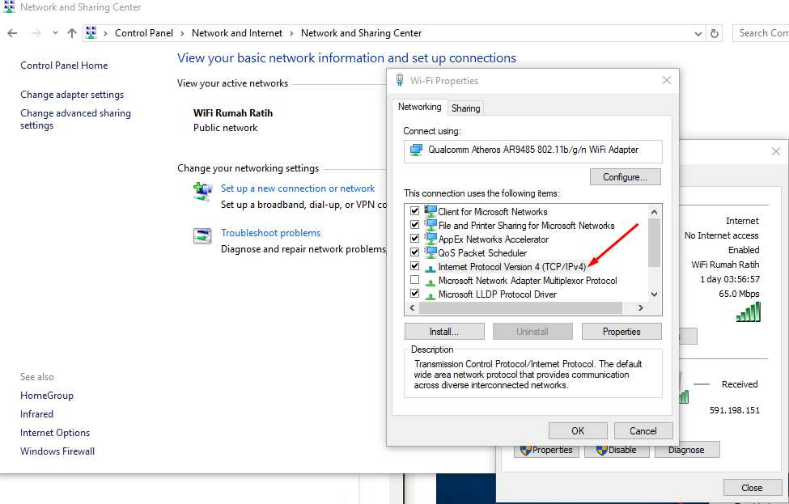Image resolution: width=789 pixels, height=504 pixels.
Task: Click the Qualcomm Atheros adapter icon
Action: point(416,150)
